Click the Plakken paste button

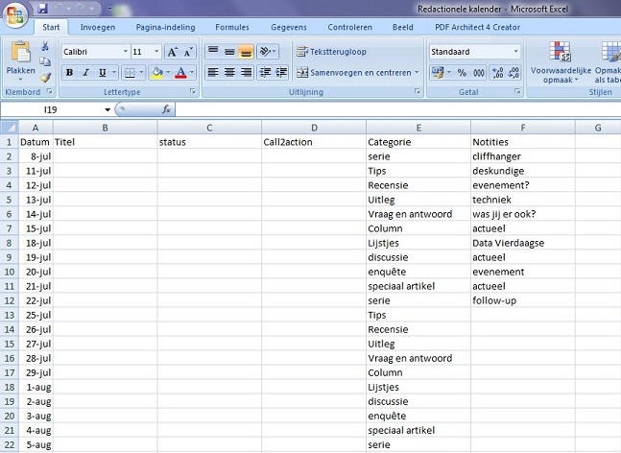pyautogui.click(x=20, y=60)
